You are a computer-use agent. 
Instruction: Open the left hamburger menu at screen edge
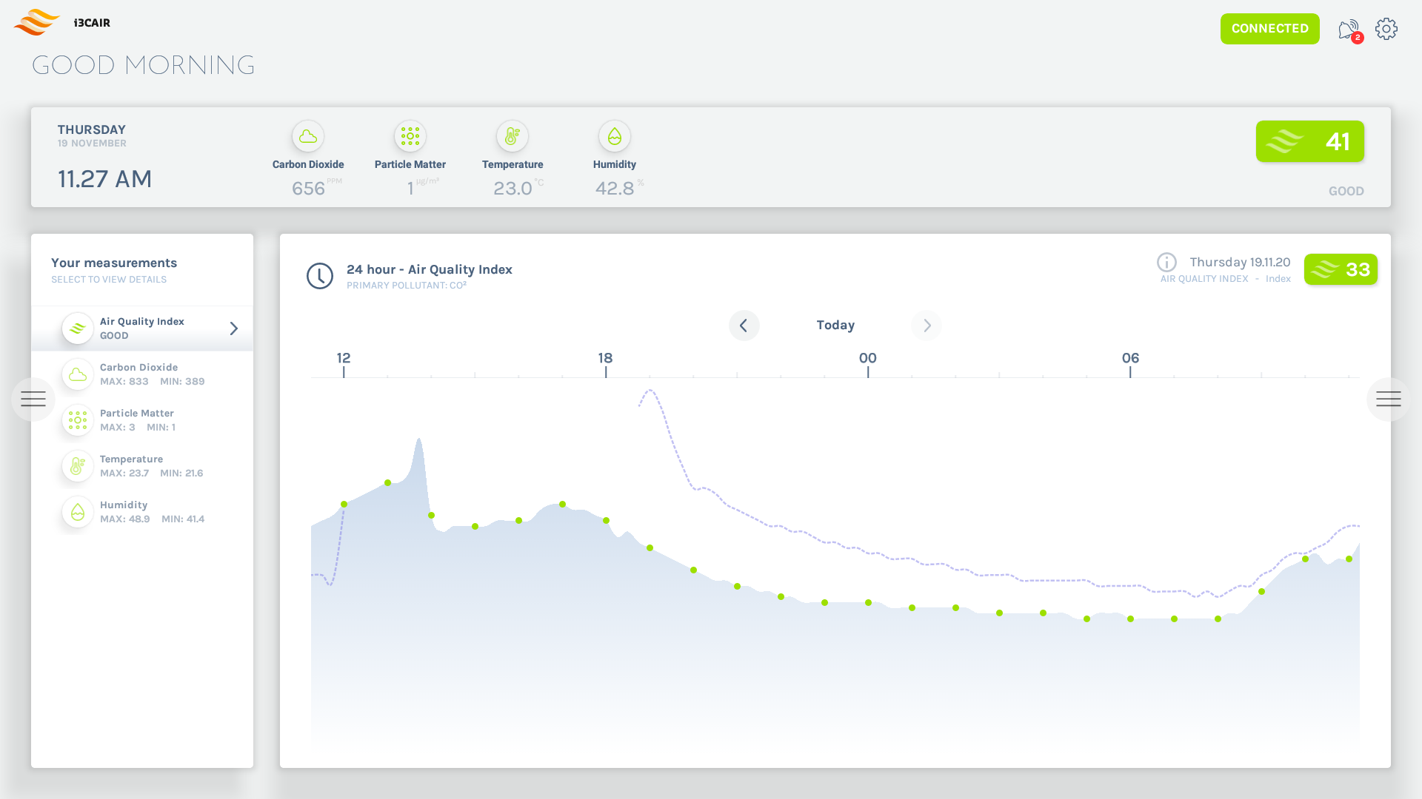click(x=33, y=399)
